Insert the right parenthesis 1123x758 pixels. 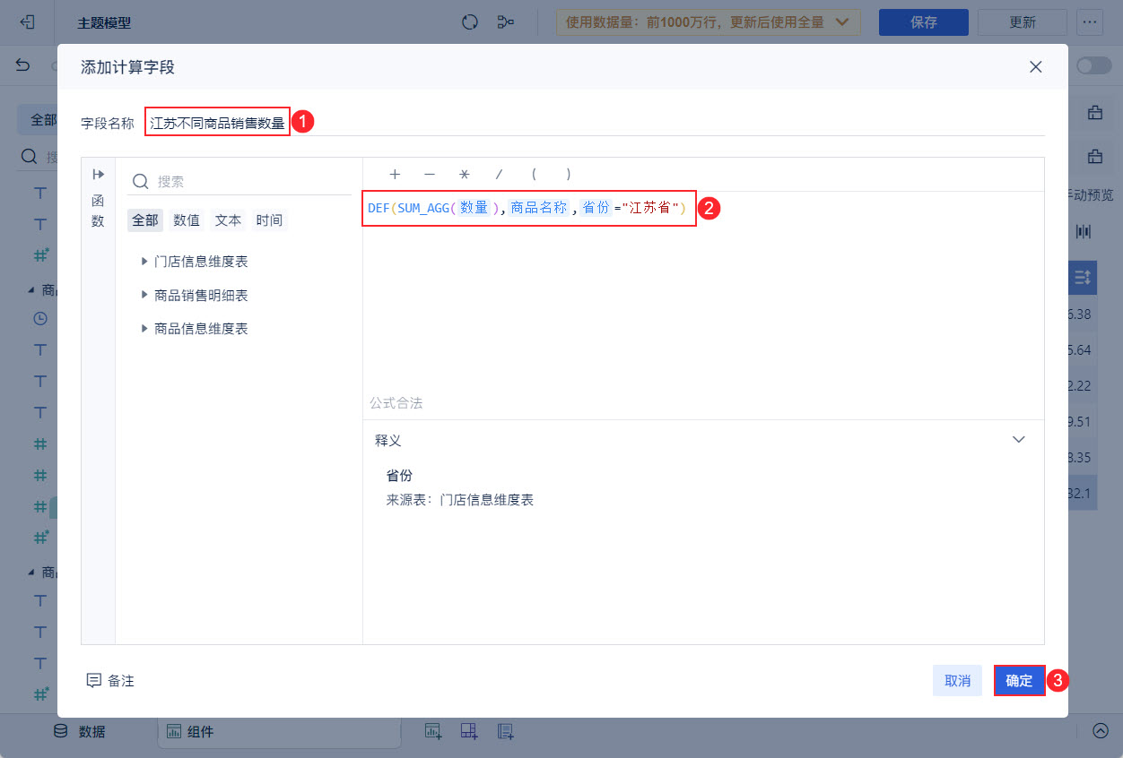(568, 174)
